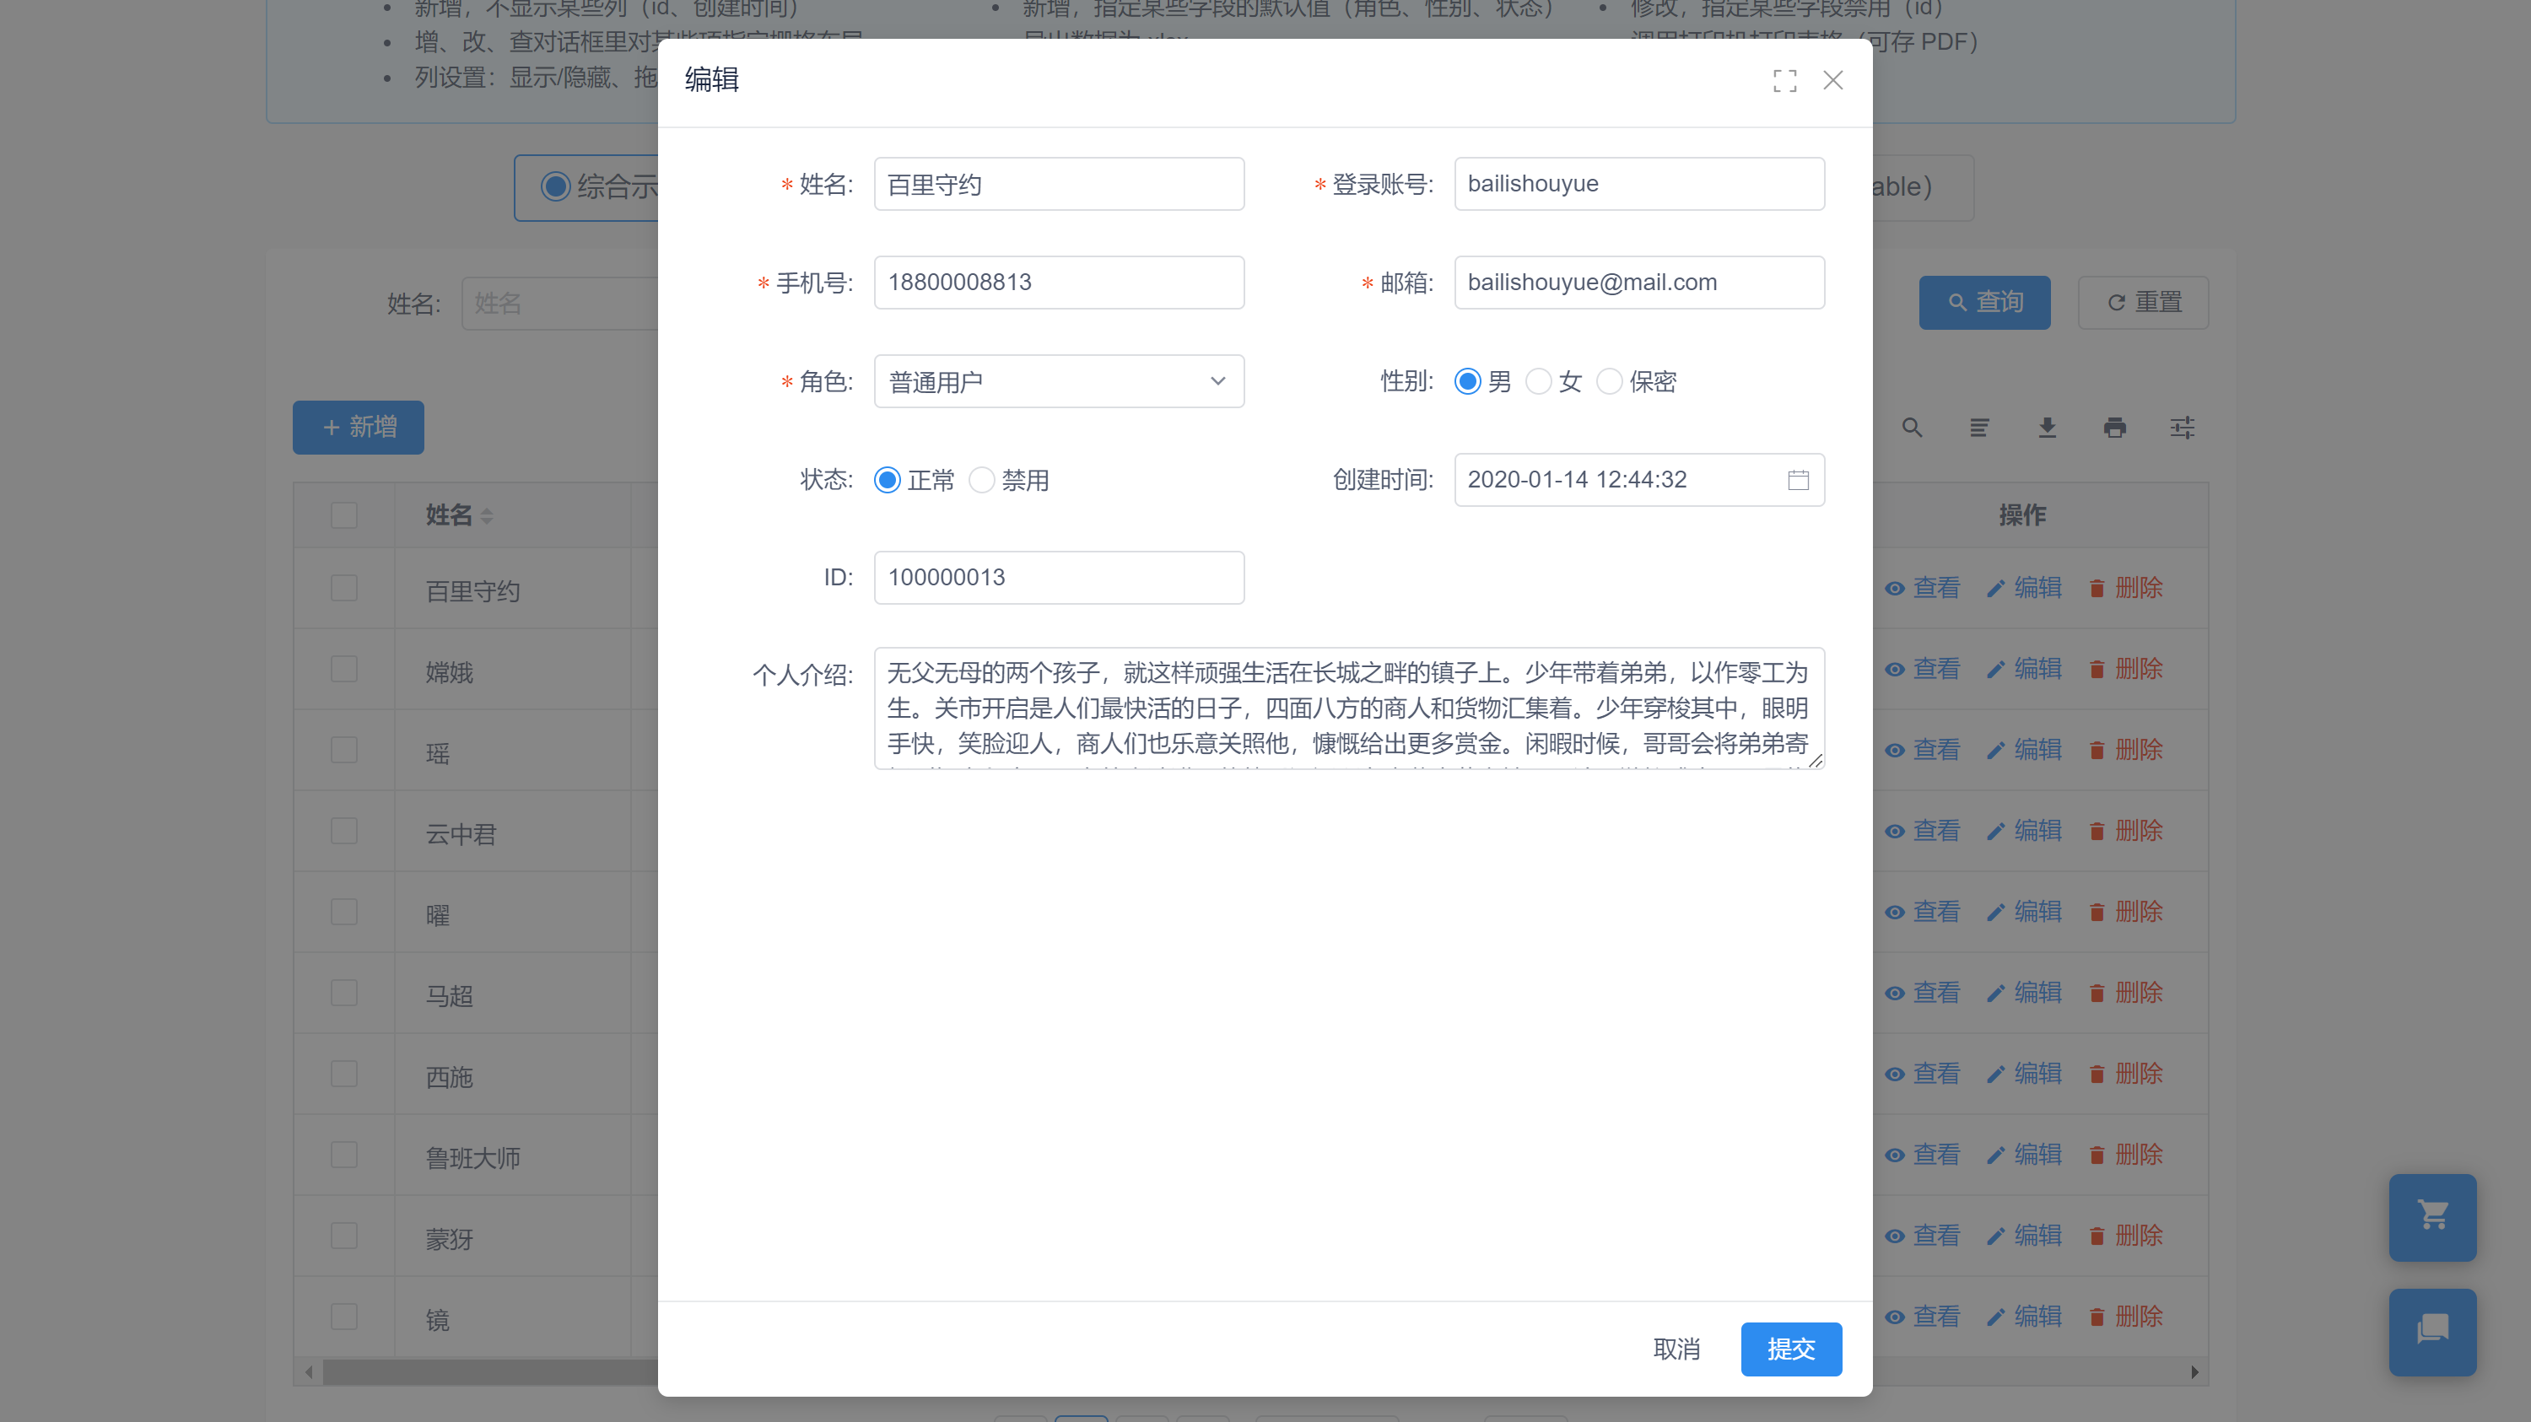Click the 蒙犽 name cell
2531x1422 pixels.
point(449,1239)
